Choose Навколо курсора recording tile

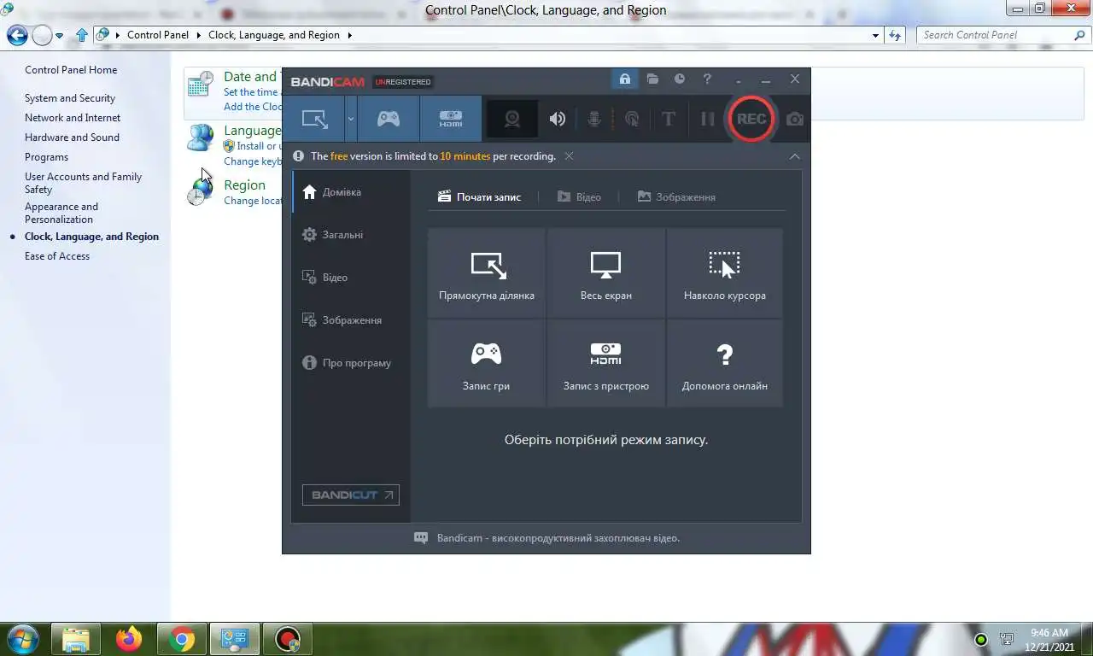725,273
